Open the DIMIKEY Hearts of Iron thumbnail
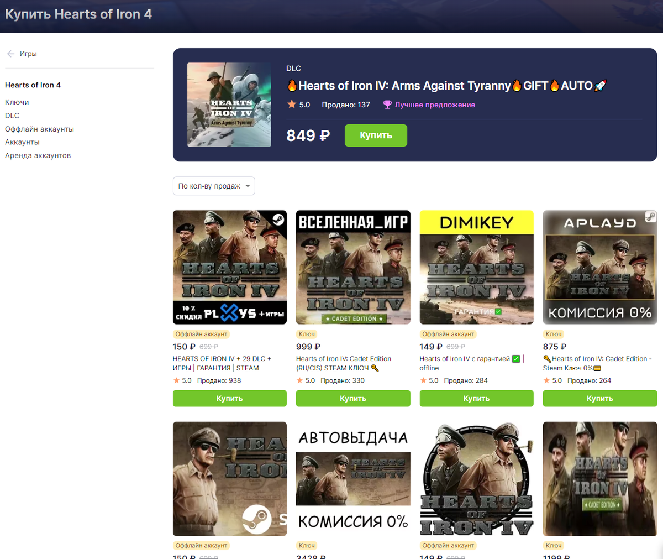 (x=476, y=267)
